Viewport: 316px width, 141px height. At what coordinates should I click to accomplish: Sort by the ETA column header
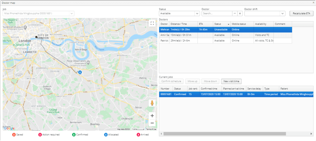point(205,24)
